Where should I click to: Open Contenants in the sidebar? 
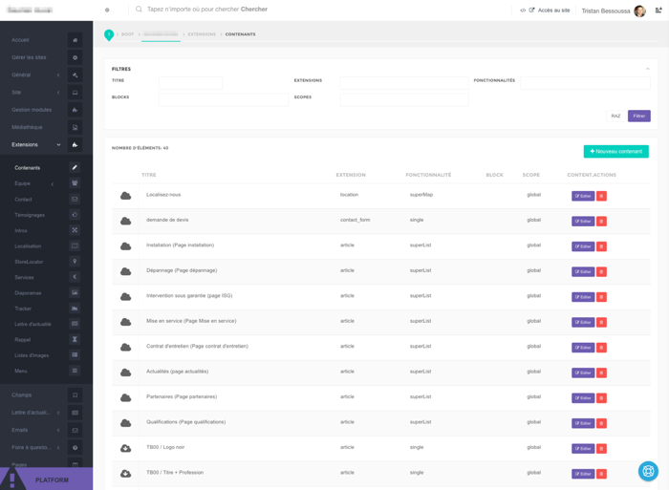tap(28, 168)
